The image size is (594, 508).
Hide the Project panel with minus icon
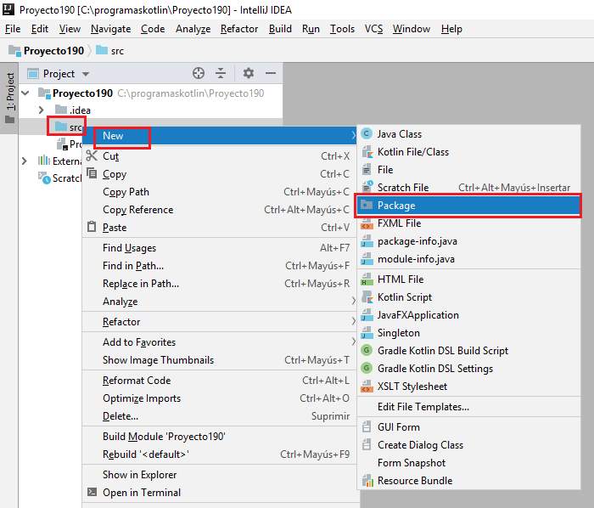(271, 73)
